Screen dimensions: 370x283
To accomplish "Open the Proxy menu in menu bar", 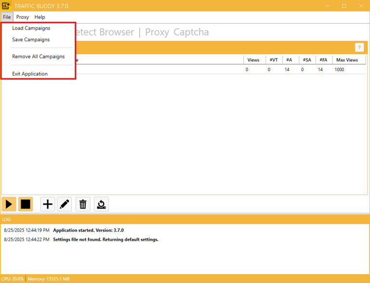I will tap(23, 17).
